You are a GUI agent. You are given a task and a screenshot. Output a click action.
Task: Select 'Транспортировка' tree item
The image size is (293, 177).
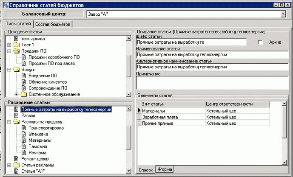click(46, 128)
